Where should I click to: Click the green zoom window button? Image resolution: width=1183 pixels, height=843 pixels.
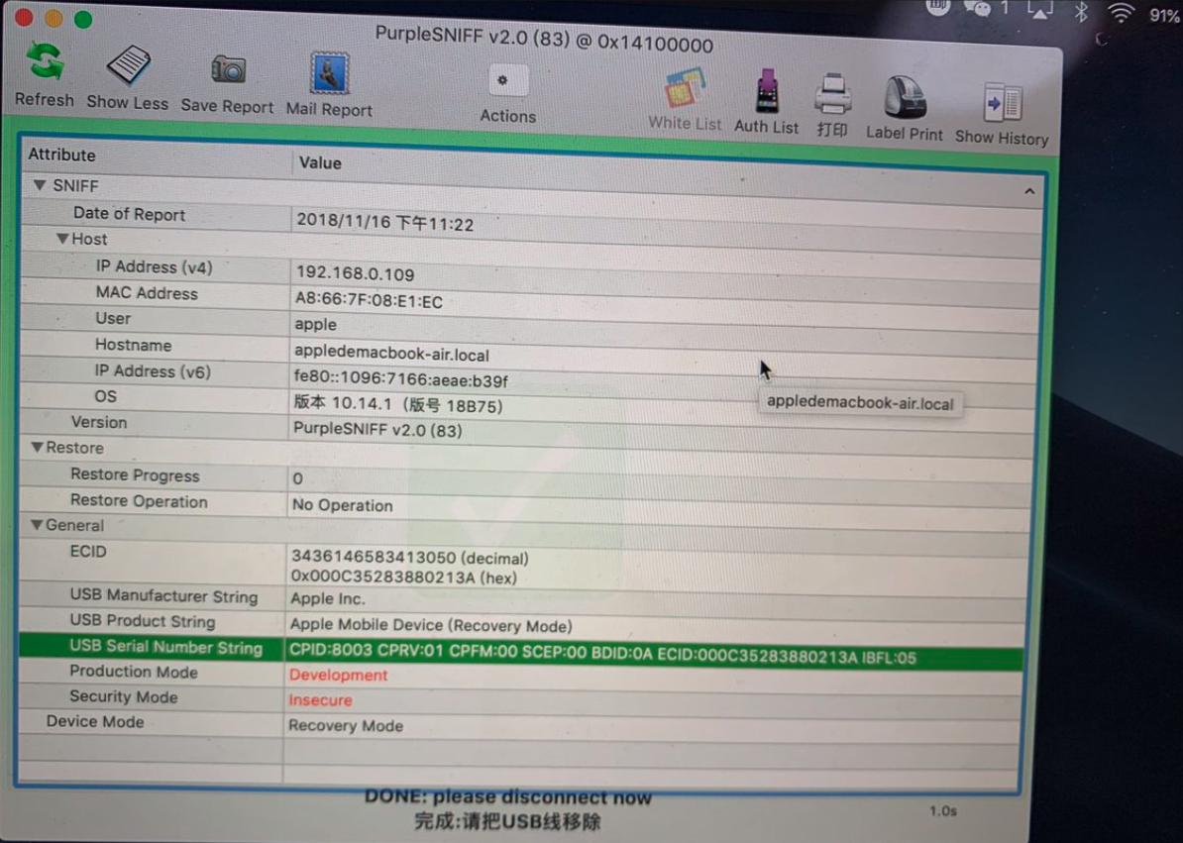click(83, 19)
